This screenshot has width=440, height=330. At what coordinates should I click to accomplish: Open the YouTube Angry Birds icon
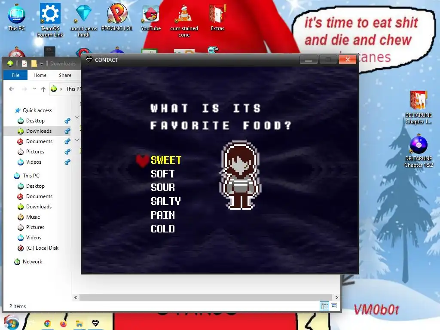pos(151,17)
